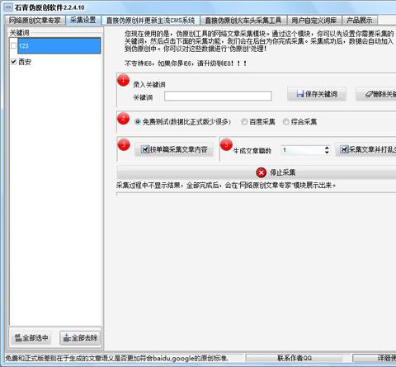
Task: Focus the 关键词 text input field
Action: pos(218,96)
